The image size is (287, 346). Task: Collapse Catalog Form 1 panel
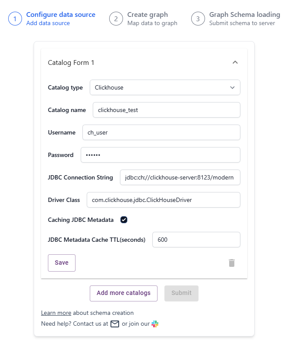[235, 62]
